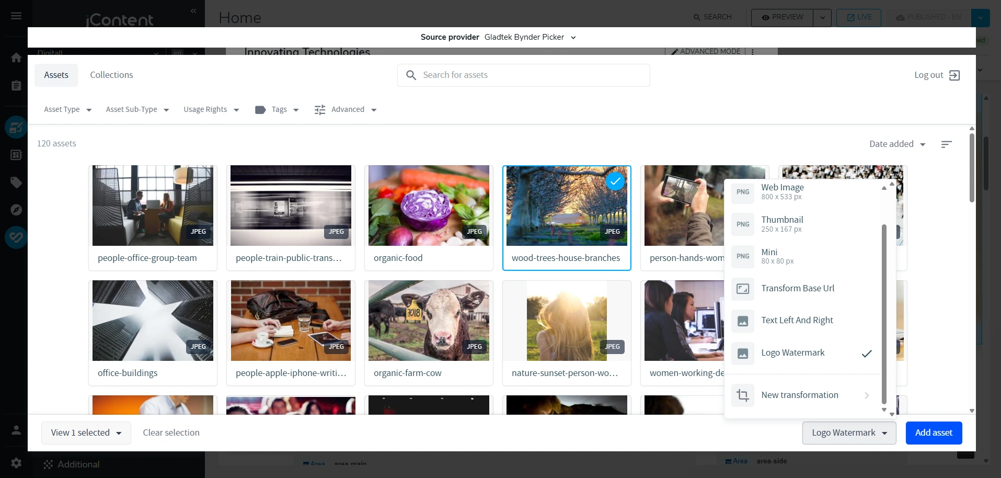1001x478 pixels.
Task: Choose the Text Left And Right option
Action: coord(797,321)
